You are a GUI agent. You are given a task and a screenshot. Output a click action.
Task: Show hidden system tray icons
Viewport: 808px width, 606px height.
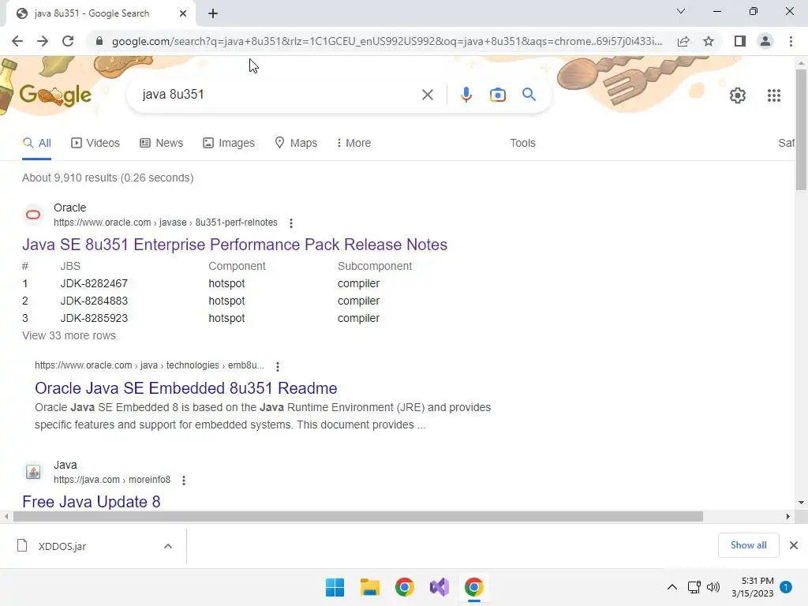pos(672,587)
